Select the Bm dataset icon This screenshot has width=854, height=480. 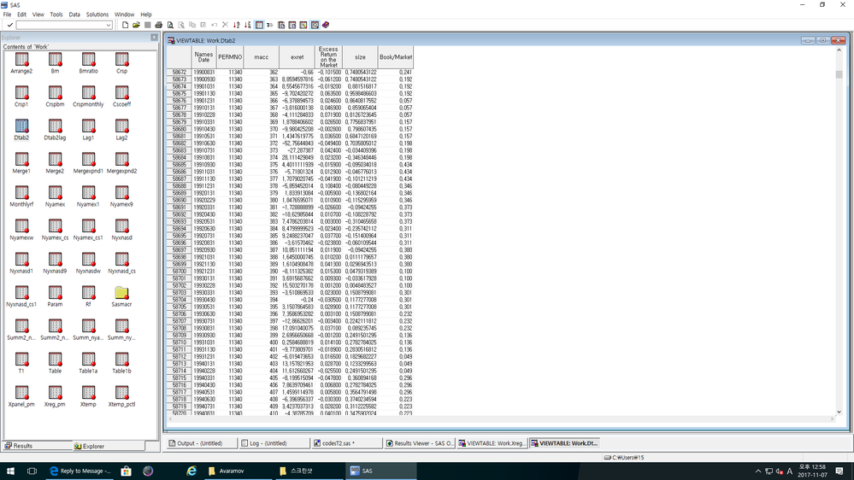(55, 59)
